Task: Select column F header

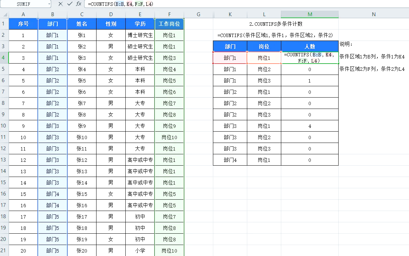Action: (x=169, y=14)
